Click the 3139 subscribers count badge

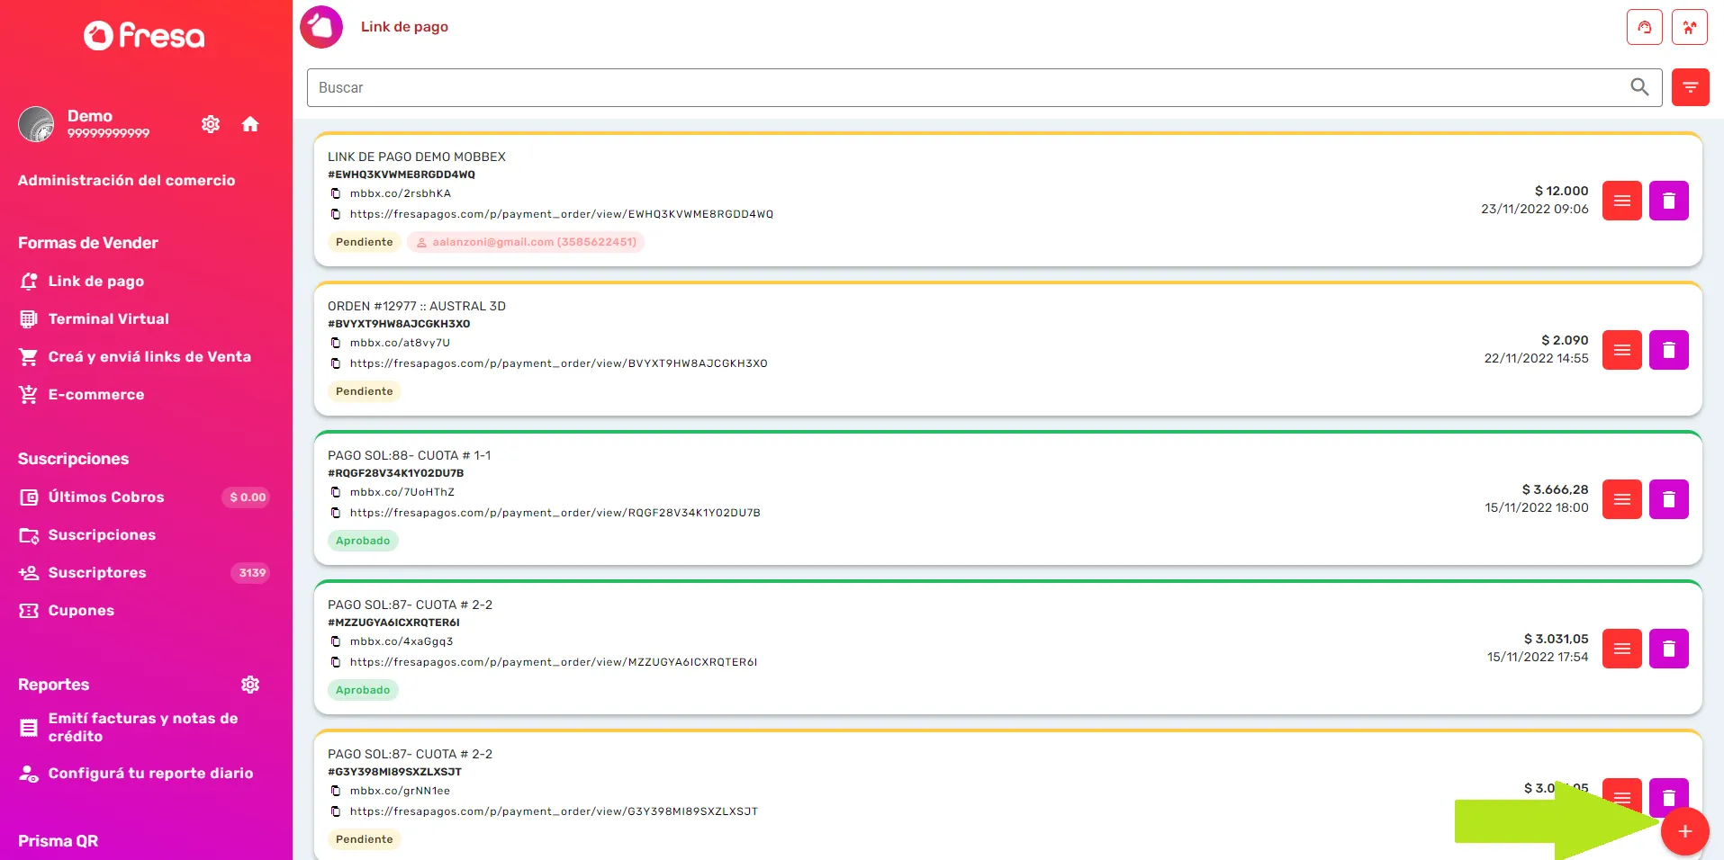[252, 572]
